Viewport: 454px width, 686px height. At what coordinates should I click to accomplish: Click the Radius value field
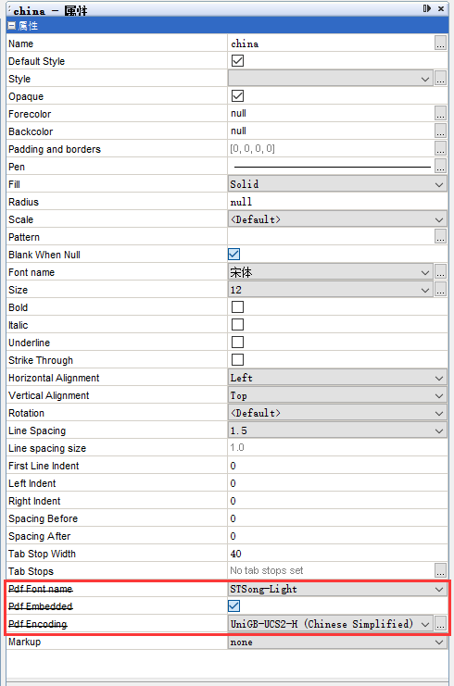point(337,202)
